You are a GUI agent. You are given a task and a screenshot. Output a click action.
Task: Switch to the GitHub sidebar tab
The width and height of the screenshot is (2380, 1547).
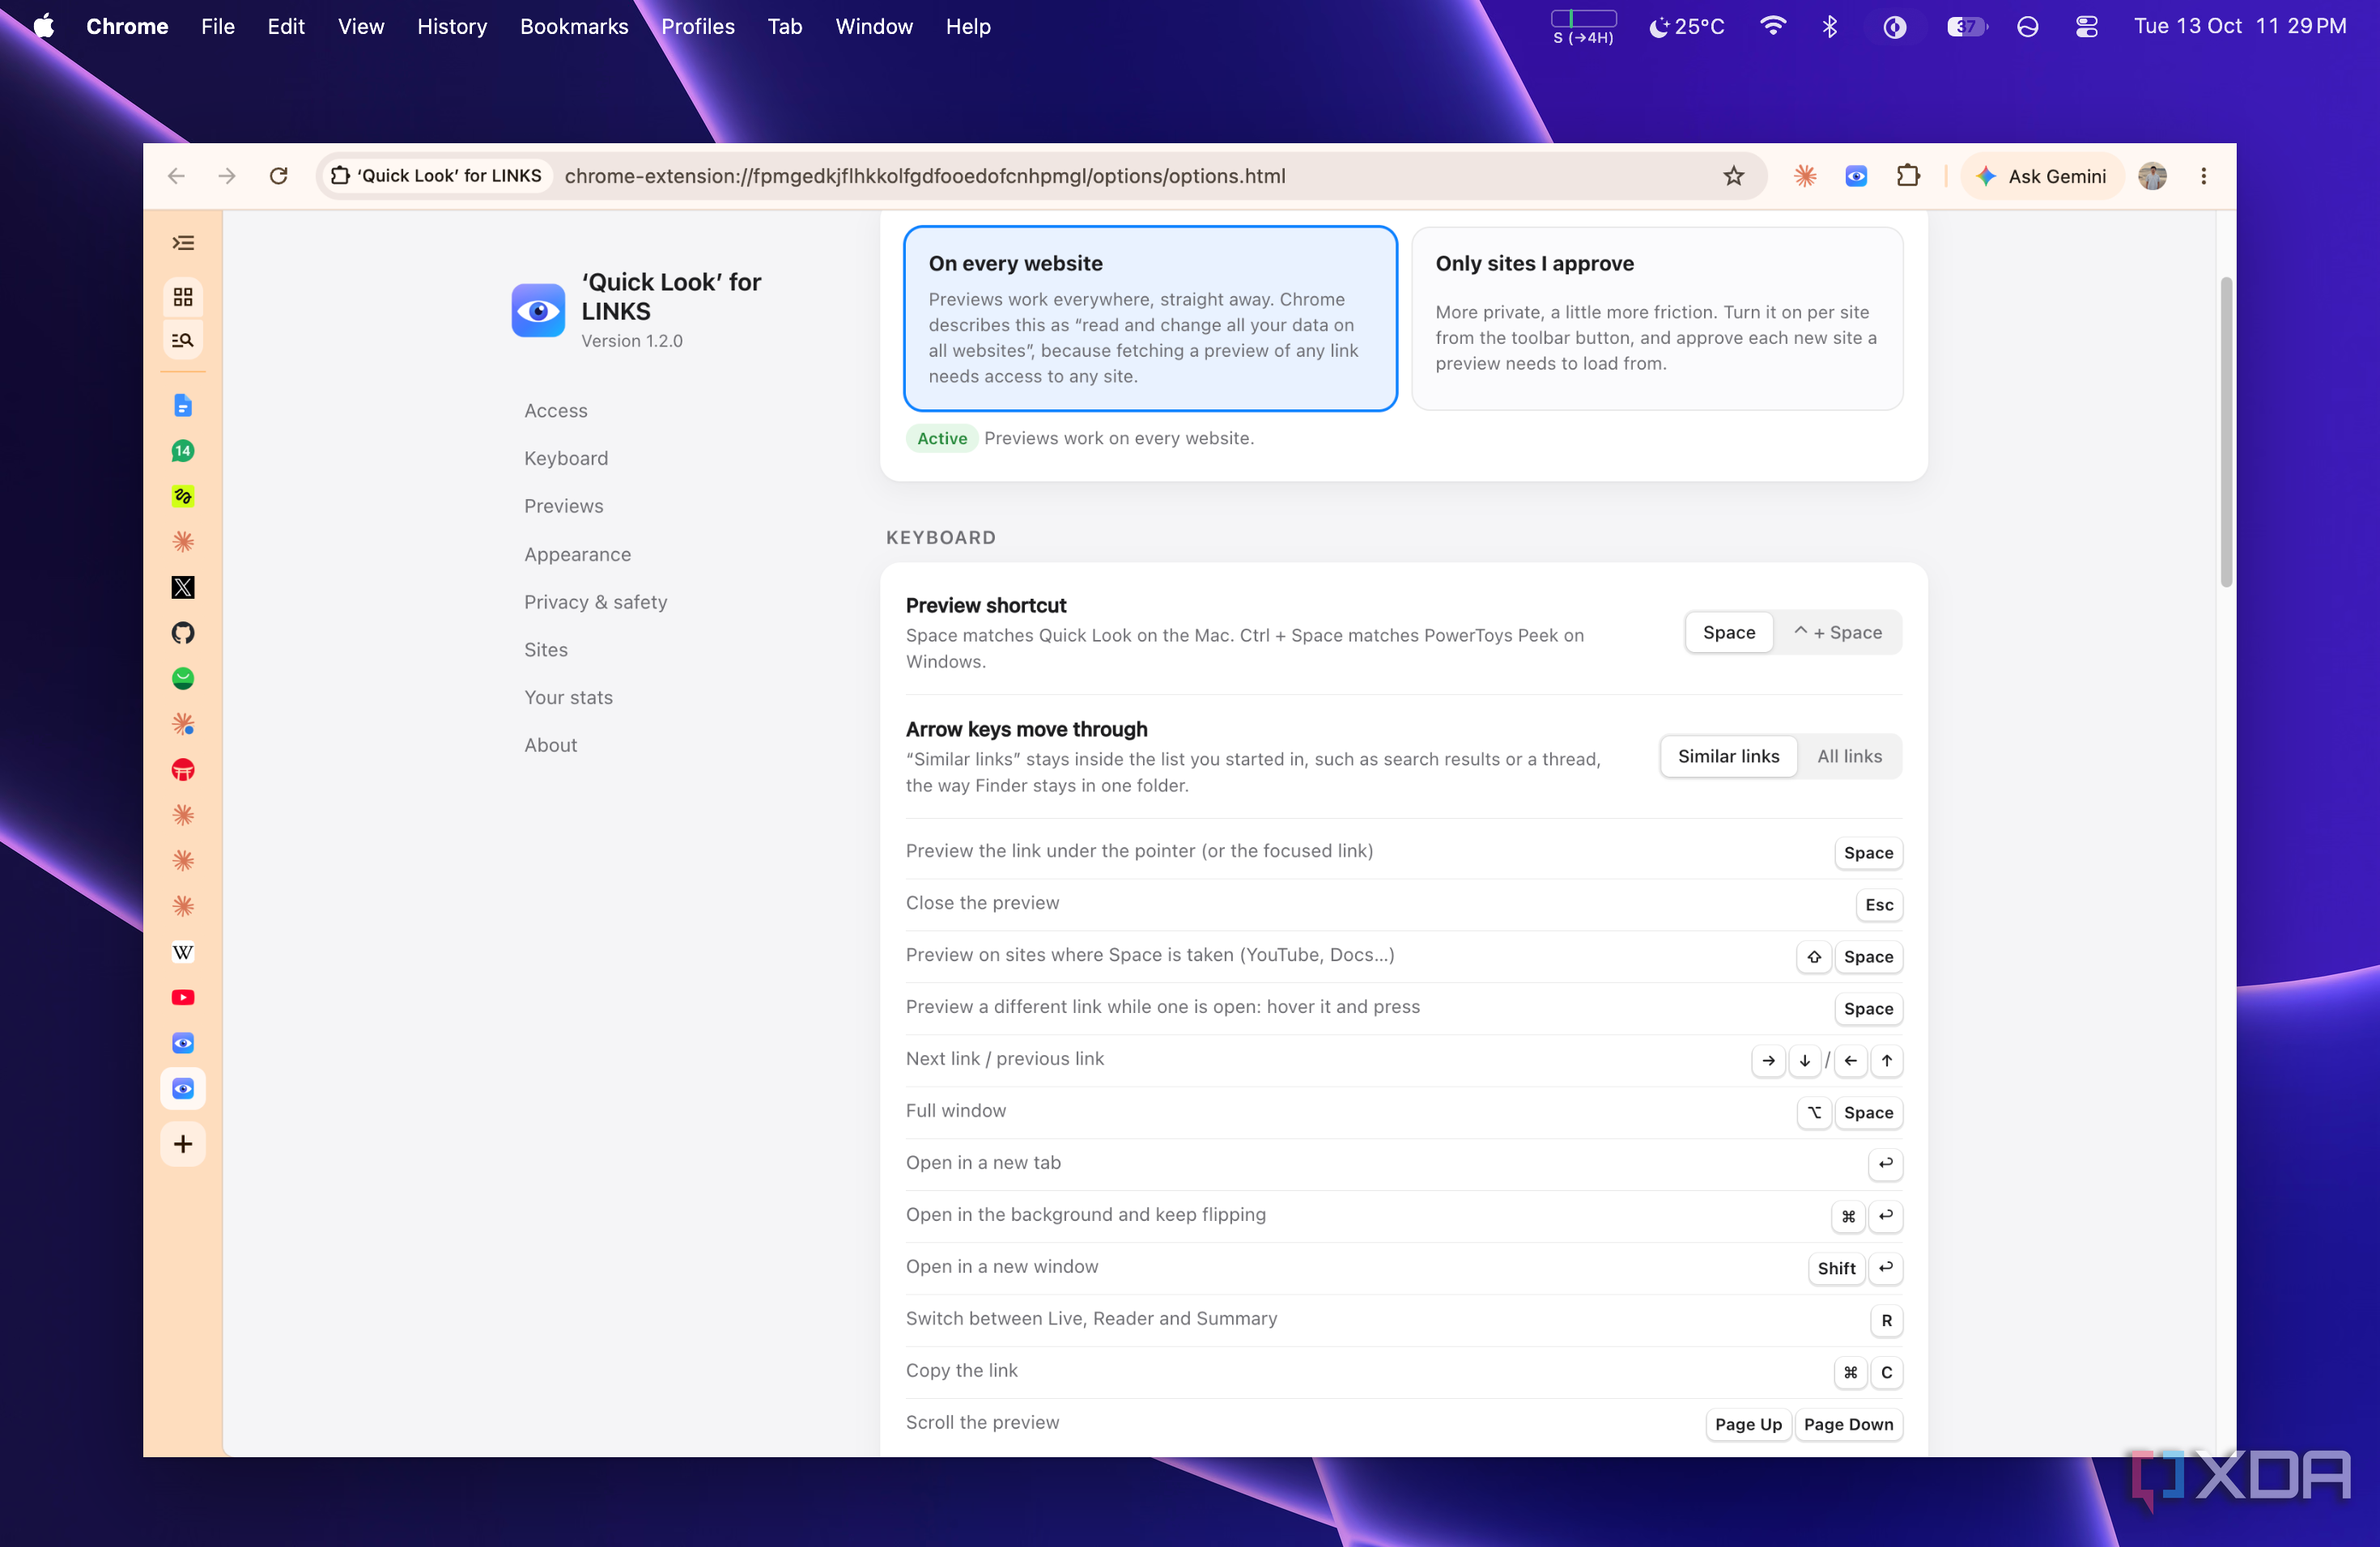coord(183,633)
